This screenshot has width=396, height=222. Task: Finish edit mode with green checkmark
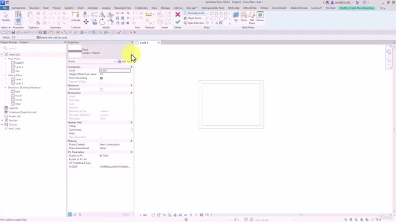(x=178, y=22)
